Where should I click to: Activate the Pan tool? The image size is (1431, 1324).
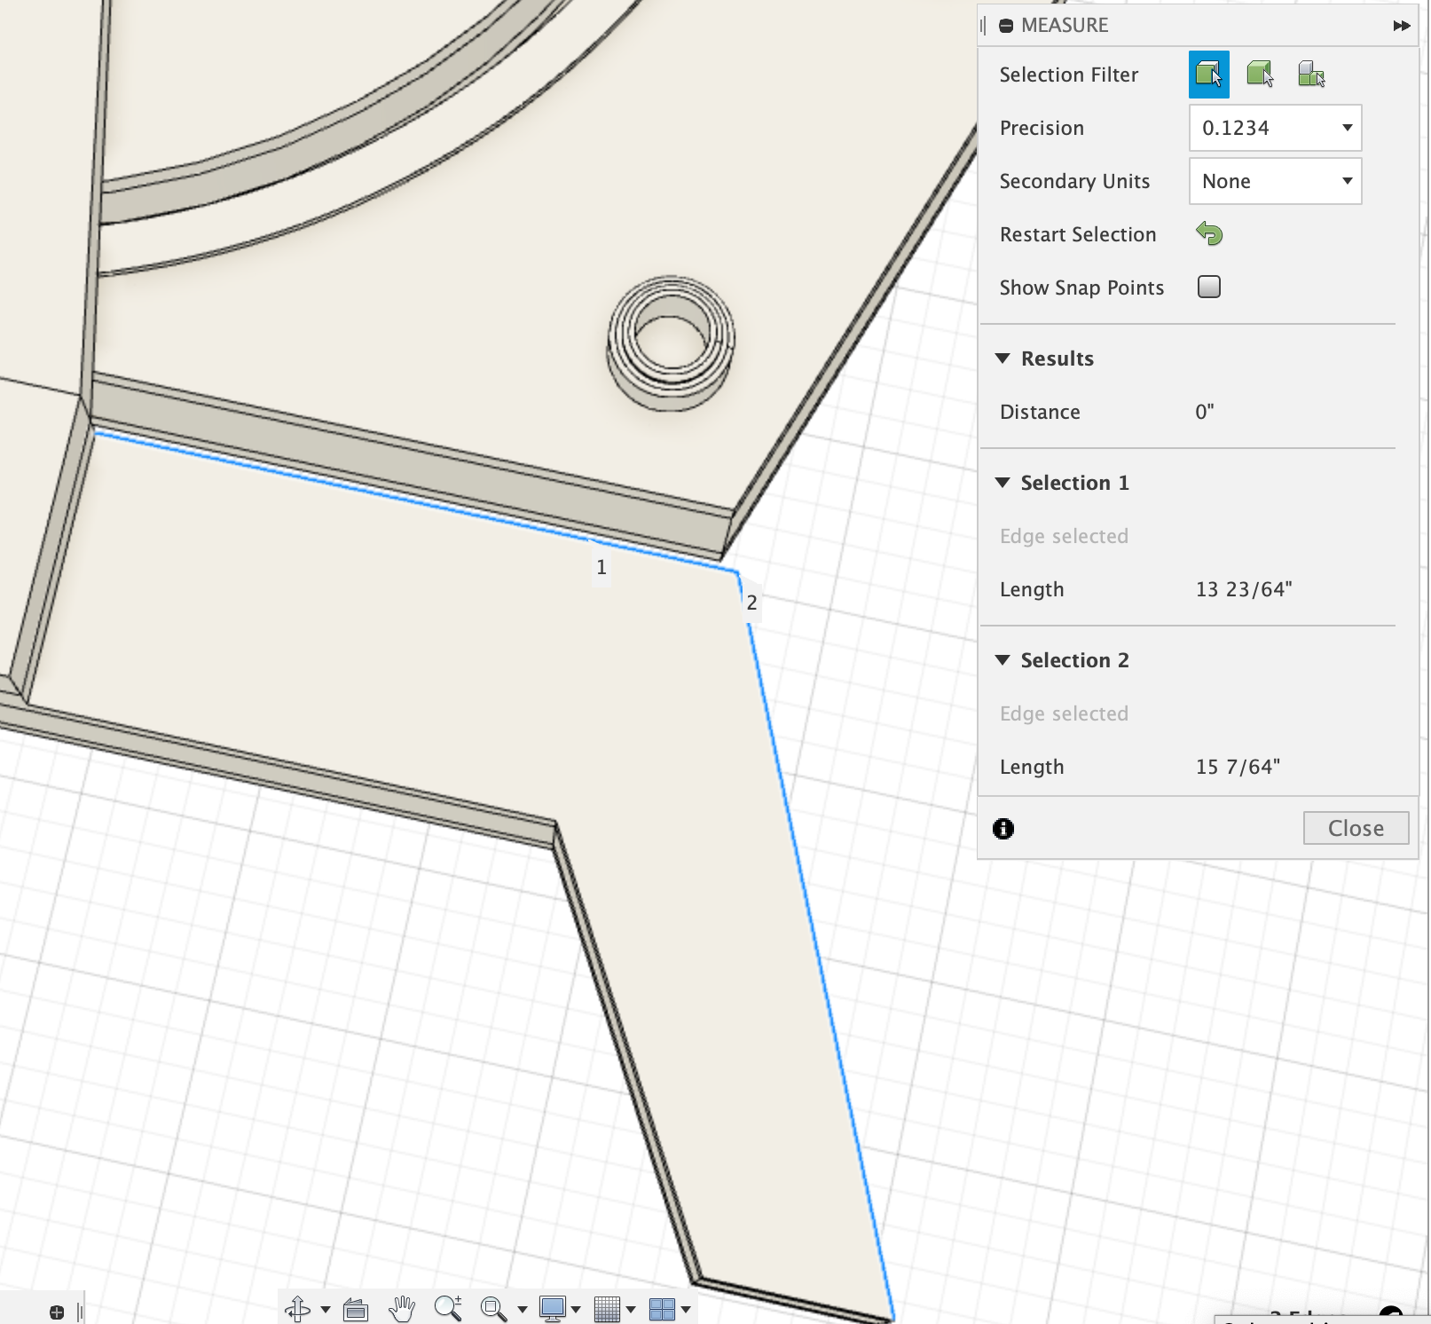(x=402, y=1309)
